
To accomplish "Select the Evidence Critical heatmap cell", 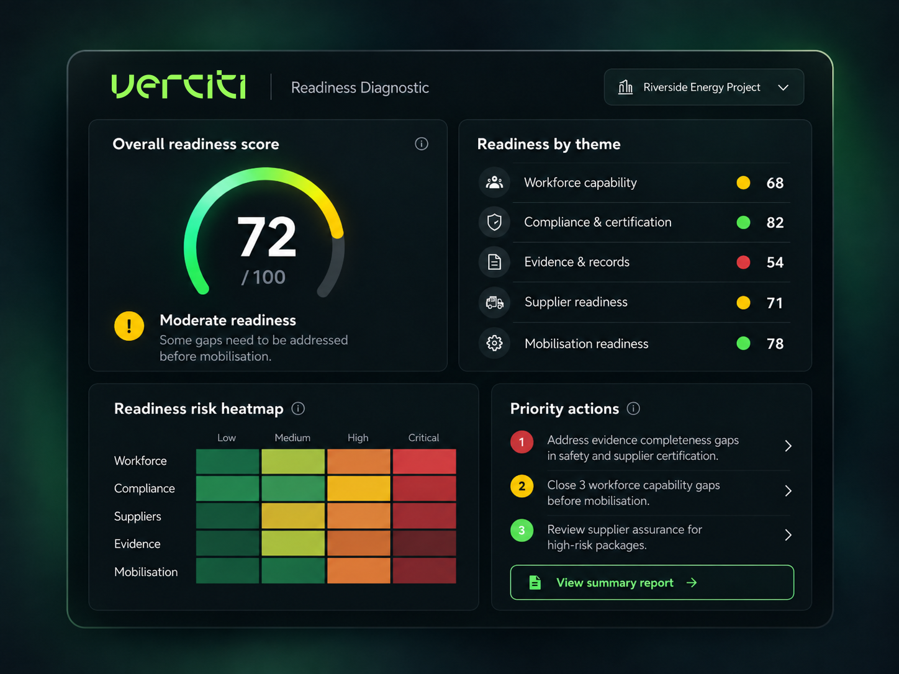I will coord(424,543).
